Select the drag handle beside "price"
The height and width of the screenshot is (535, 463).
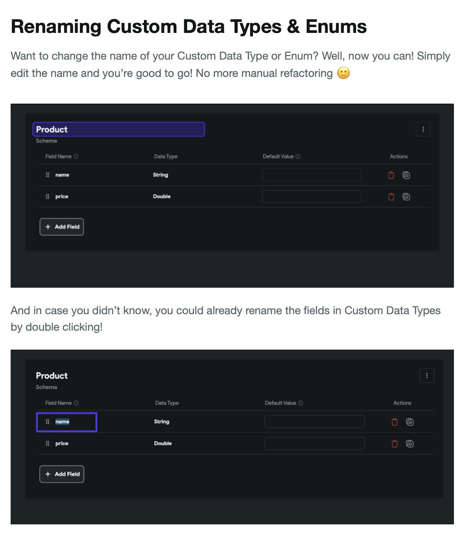[x=47, y=196]
